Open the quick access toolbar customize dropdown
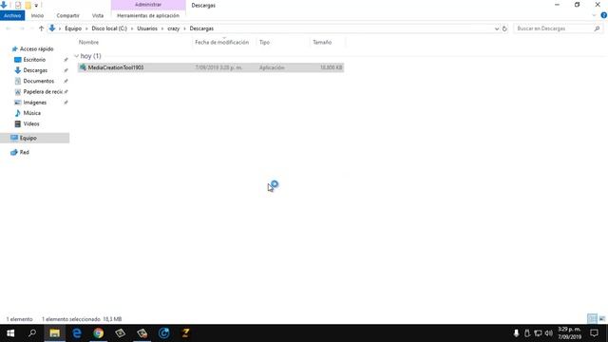The width and height of the screenshot is (608, 342). click(36, 6)
